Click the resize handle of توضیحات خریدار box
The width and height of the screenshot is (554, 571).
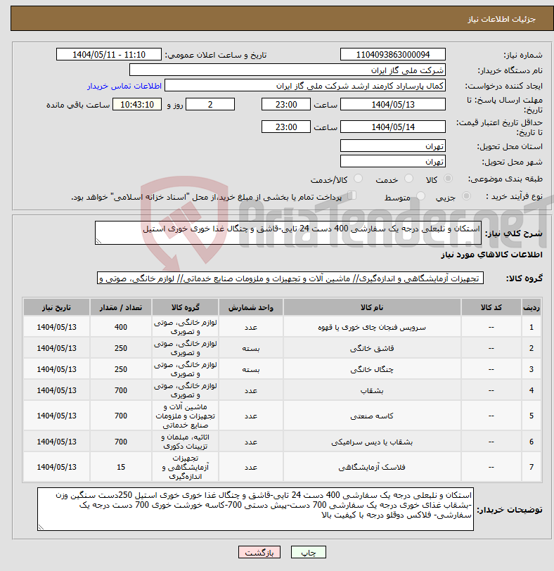[41, 527]
